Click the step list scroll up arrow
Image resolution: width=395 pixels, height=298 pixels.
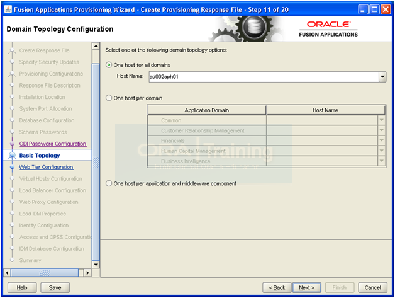pyautogui.click(x=96, y=46)
